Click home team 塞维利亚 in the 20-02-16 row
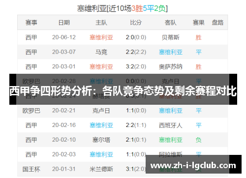Viewport: 246px width, 178px height. pos(101,125)
